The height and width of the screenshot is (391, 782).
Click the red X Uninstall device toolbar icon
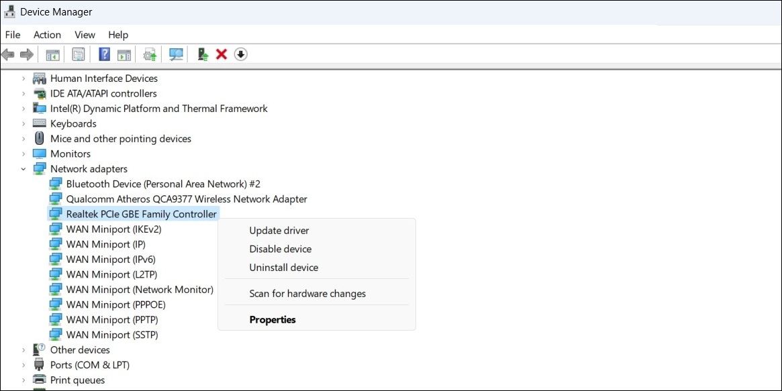[221, 54]
